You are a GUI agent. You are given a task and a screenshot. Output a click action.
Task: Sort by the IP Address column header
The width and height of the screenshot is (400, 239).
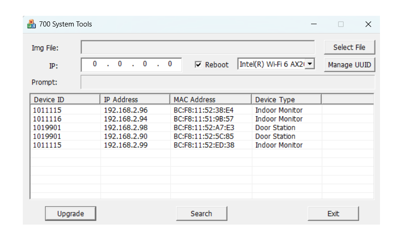tap(135, 100)
